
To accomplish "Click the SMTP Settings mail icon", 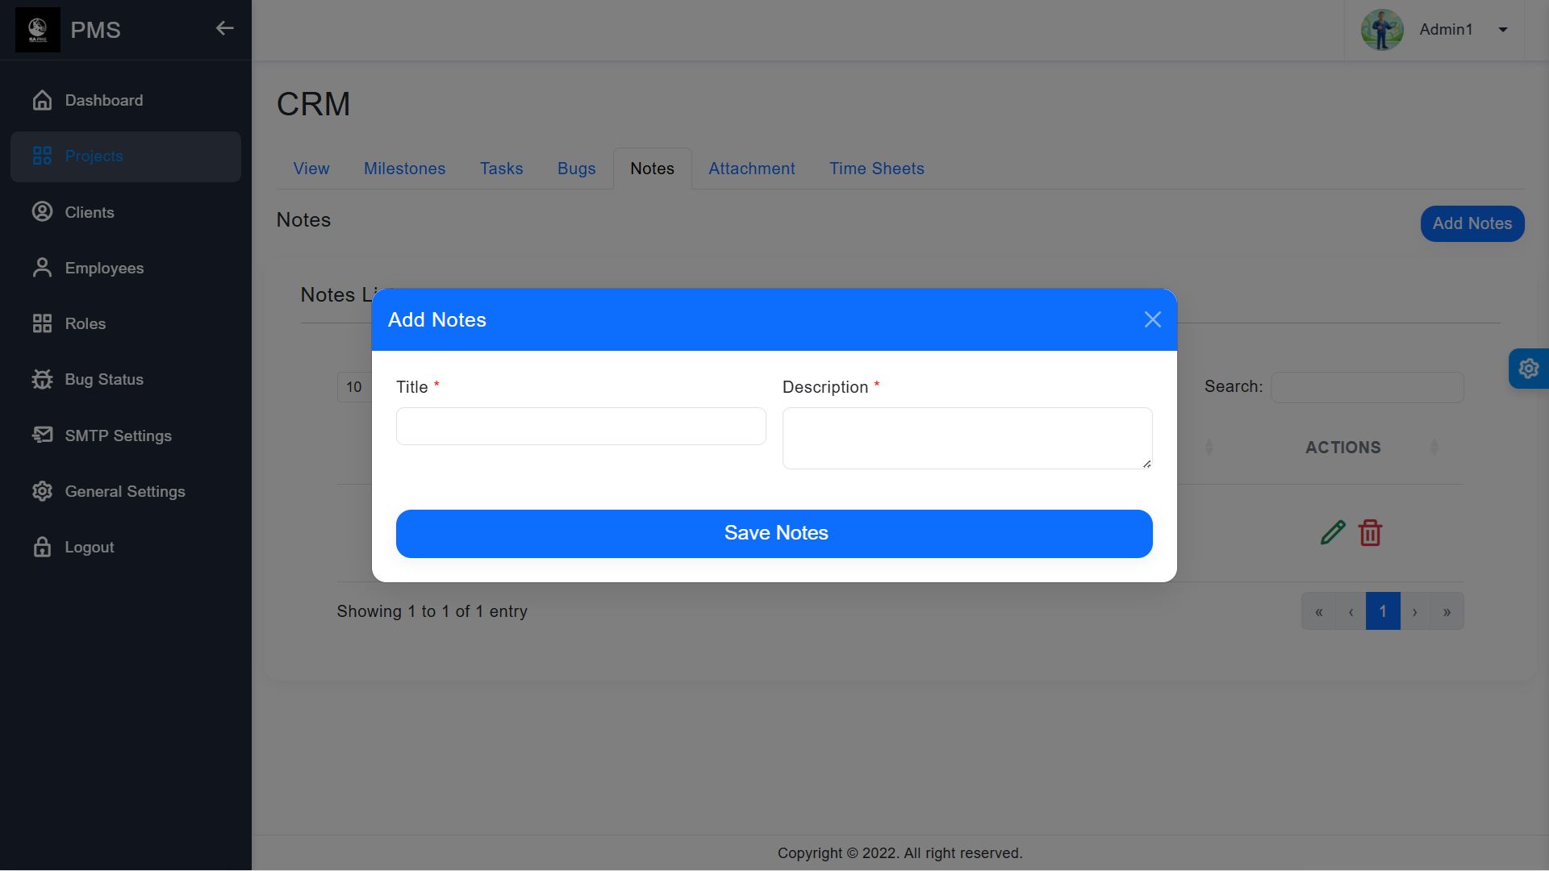I will (42, 435).
